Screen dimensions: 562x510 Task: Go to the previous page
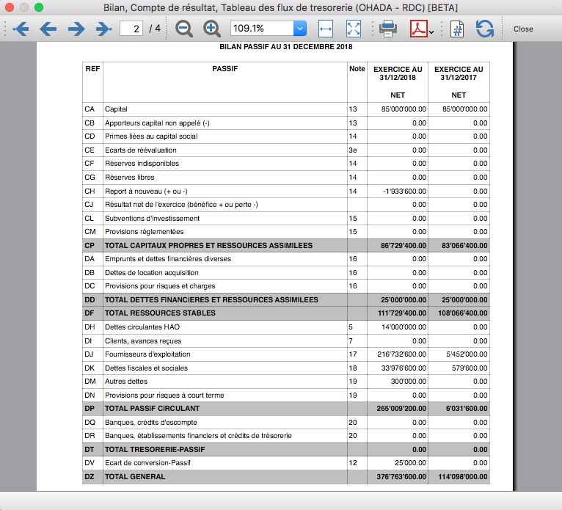tap(48, 29)
